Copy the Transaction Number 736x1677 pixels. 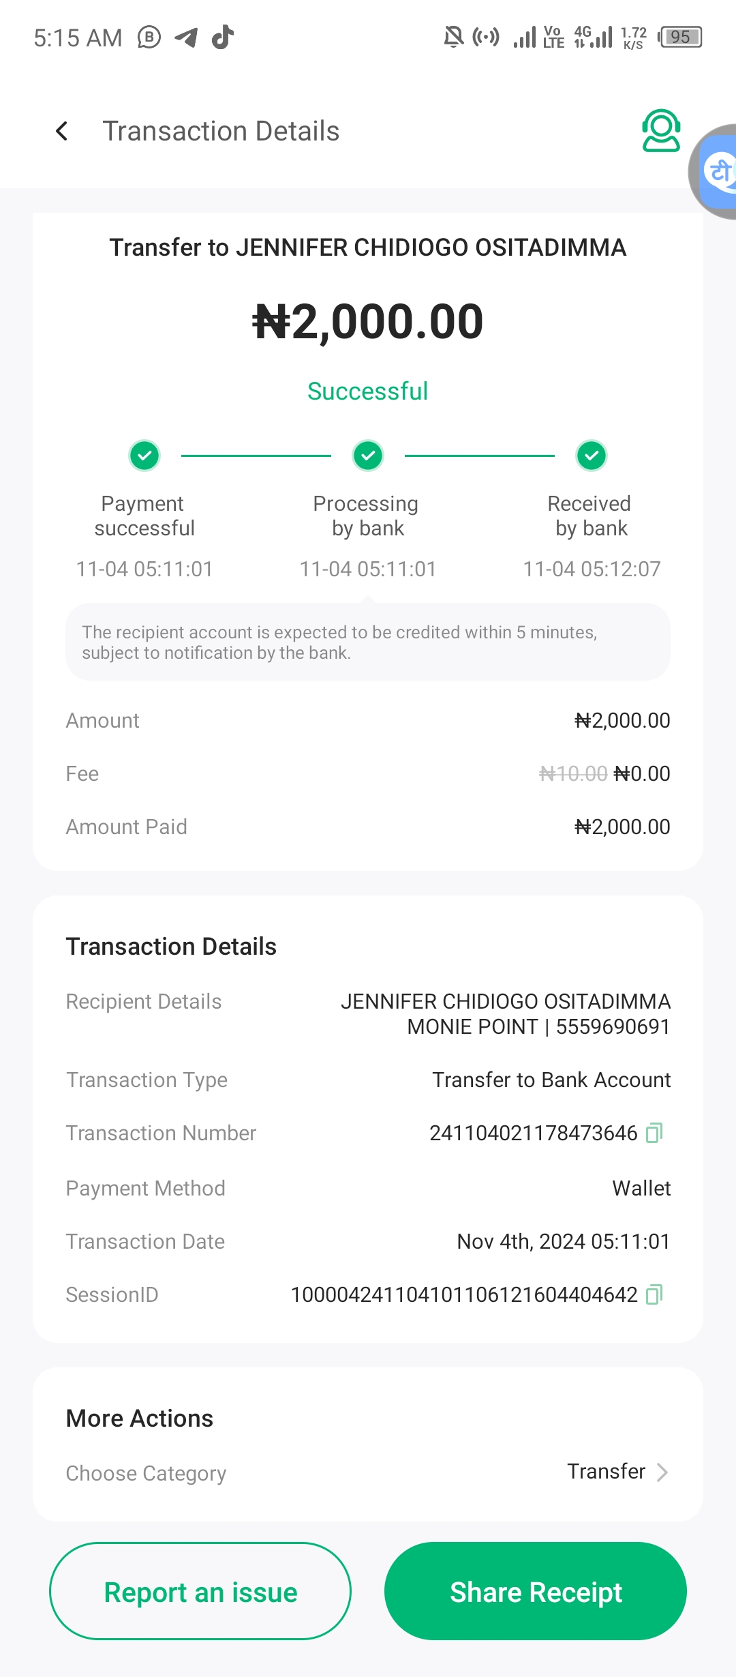[x=654, y=1133]
